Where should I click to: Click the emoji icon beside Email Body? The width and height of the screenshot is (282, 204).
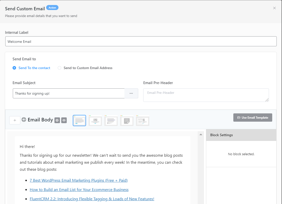tap(24, 120)
